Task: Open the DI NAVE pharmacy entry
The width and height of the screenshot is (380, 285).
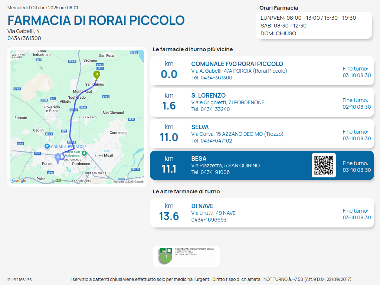Action: pyautogui.click(x=202, y=206)
